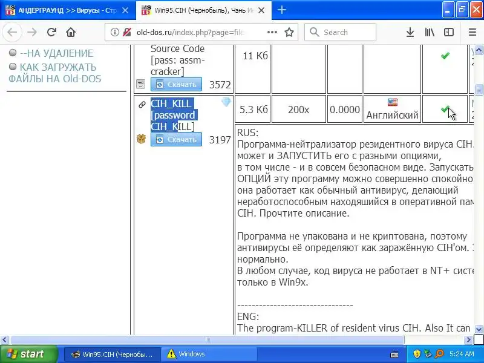Viewport: 484px width, 363px height.
Task: Click the horizontal scrollbar thumb
Action: click(x=207, y=340)
